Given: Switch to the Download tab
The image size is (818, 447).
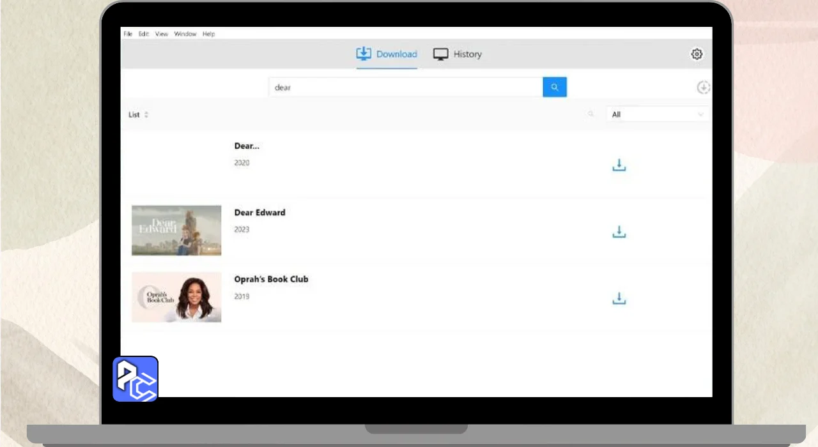Looking at the screenshot, I should (387, 54).
